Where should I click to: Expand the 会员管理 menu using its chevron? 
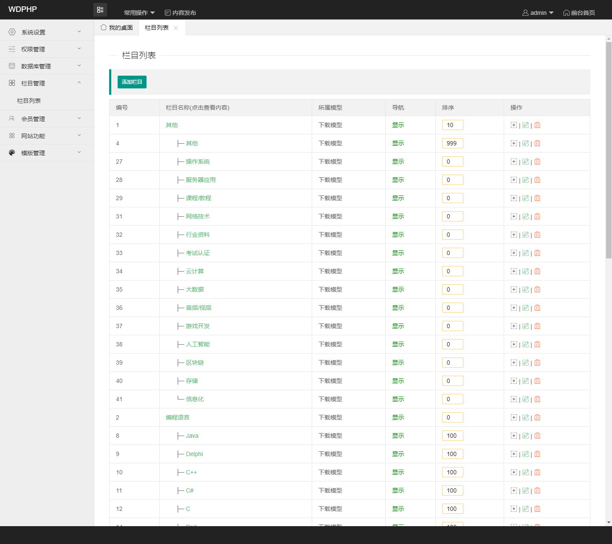pos(79,118)
